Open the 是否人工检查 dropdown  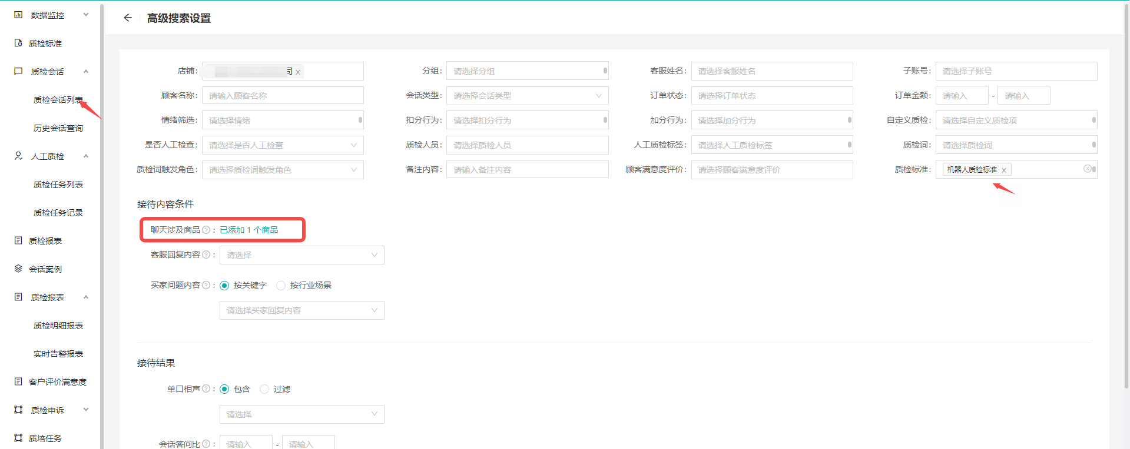coord(283,145)
